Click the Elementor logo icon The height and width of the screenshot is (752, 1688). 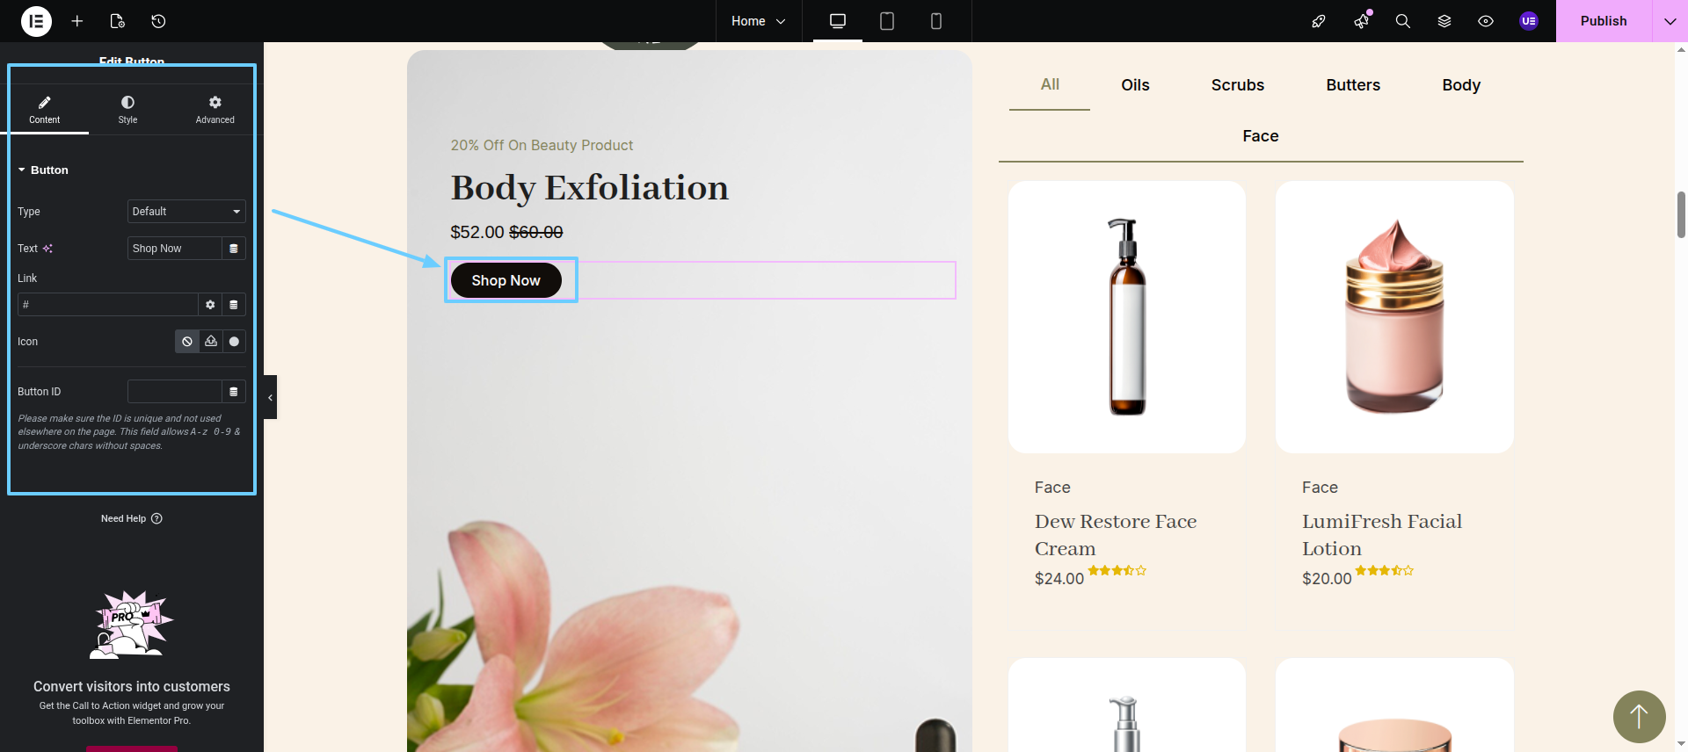[36, 21]
